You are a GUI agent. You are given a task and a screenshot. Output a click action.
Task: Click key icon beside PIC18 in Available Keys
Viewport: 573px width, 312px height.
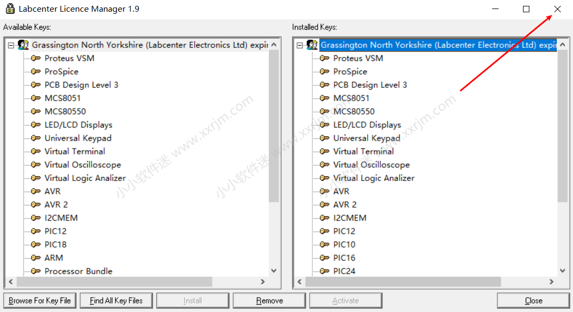click(x=36, y=244)
